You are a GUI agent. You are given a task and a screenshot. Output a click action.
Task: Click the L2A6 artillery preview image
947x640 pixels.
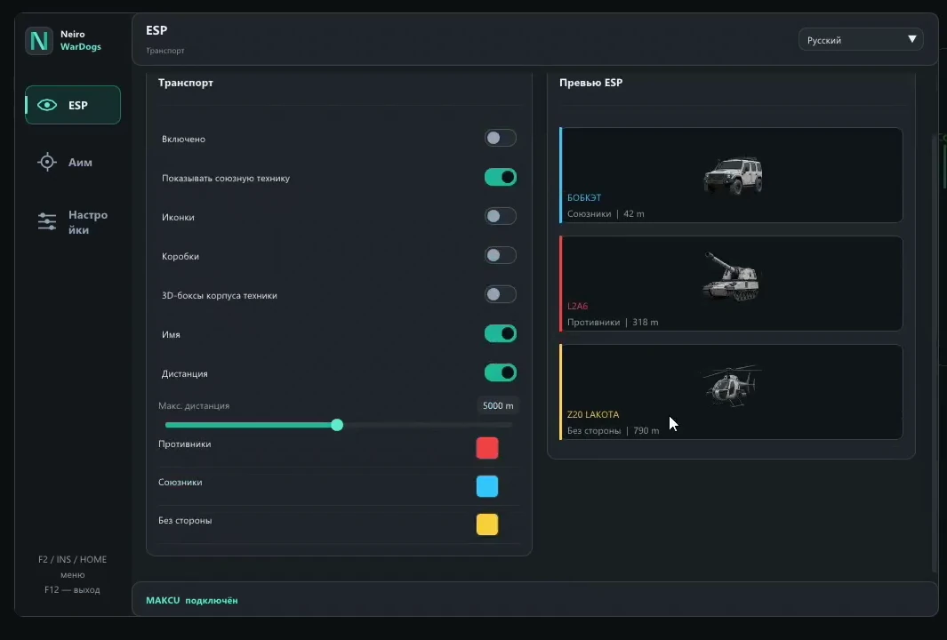point(731,276)
